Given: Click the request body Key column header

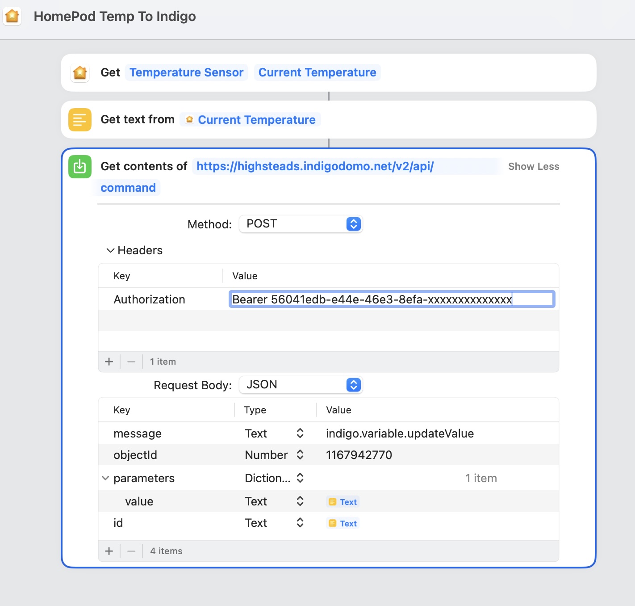Looking at the screenshot, I should pos(122,410).
